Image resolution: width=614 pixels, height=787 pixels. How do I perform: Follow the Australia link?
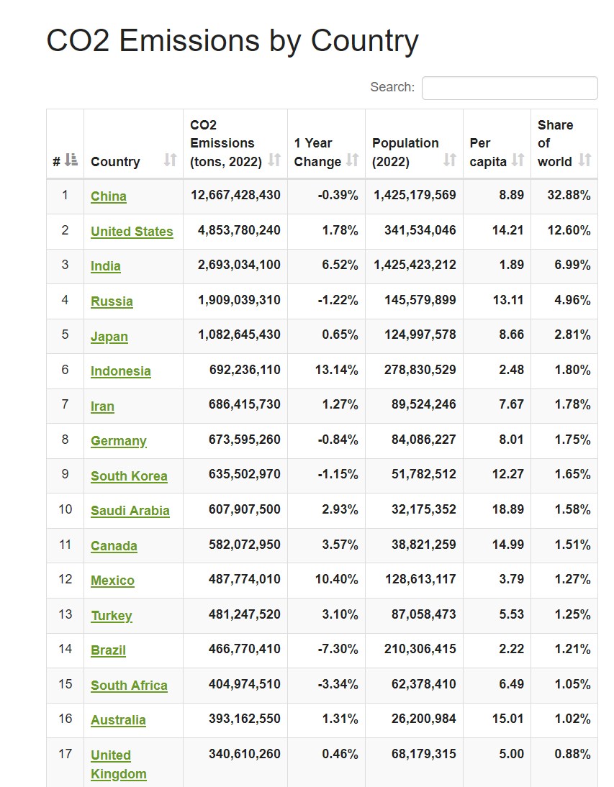click(118, 720)
